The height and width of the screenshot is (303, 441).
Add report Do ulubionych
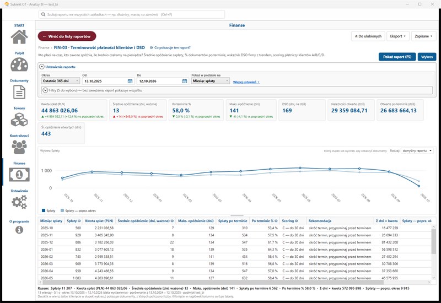tap(368, 36)
